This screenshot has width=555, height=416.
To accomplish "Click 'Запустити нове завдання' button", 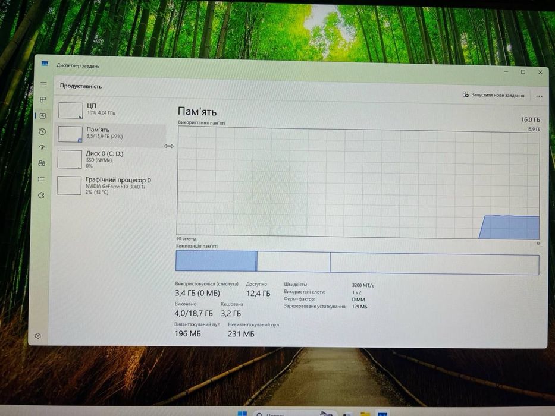I will 493,95.
